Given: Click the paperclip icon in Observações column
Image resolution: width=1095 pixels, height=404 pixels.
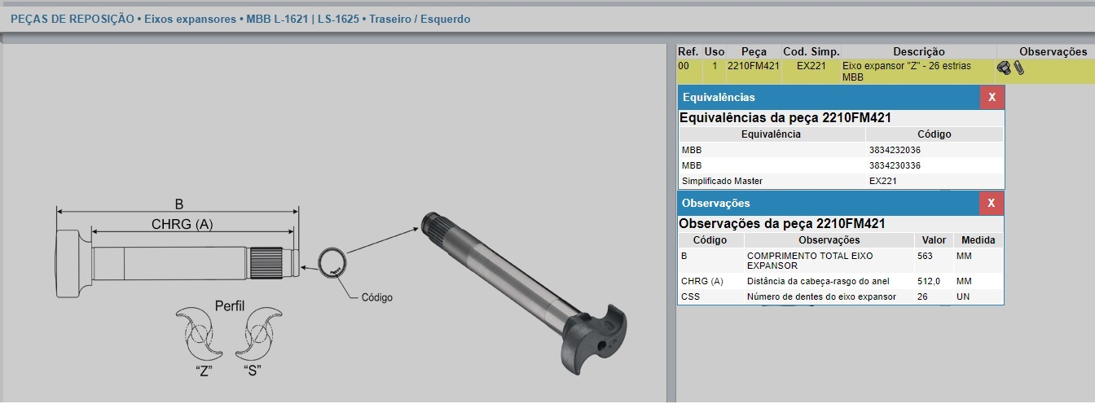Looking at the screenshot, I should [x=1018, y=68].
